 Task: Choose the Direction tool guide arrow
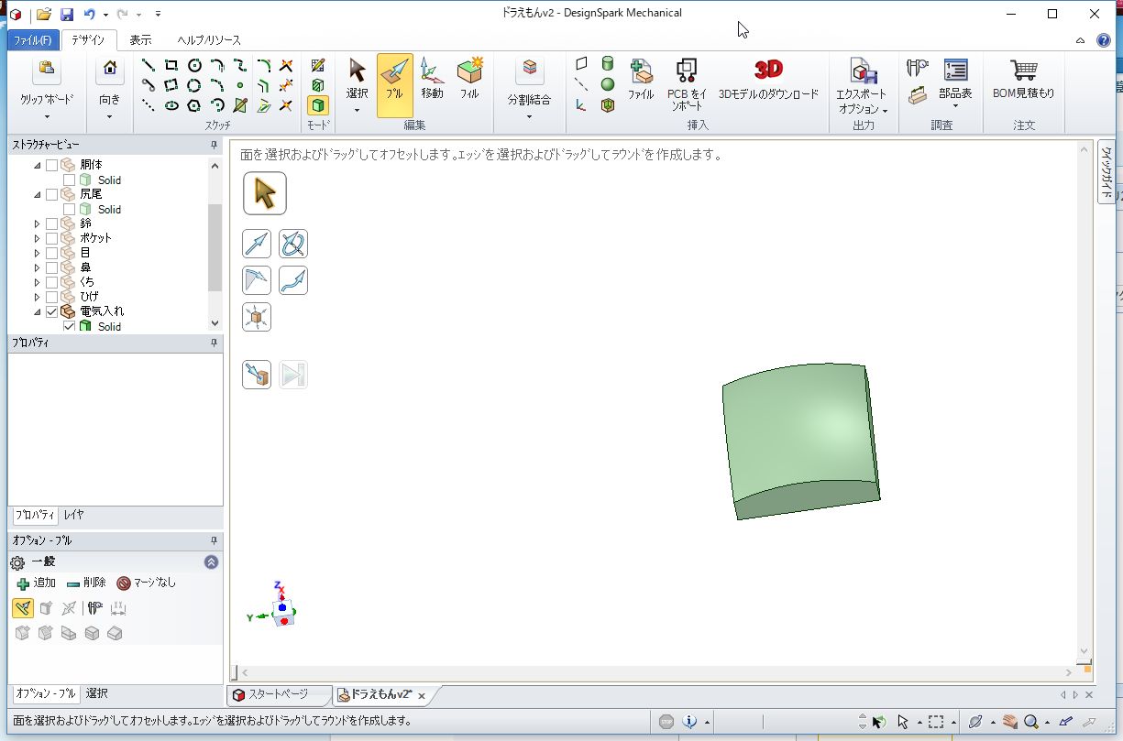coord(257,244)
